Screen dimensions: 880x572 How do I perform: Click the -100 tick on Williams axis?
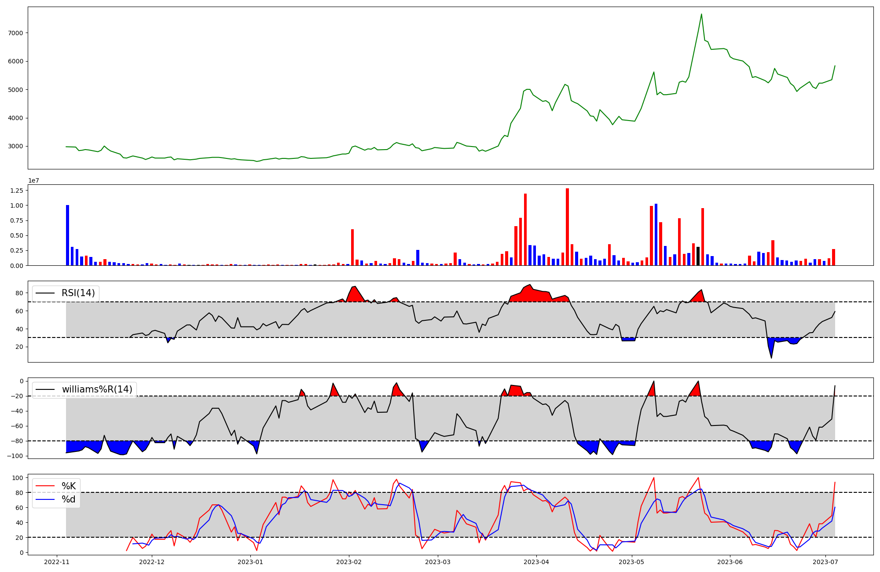click(15, 456)
